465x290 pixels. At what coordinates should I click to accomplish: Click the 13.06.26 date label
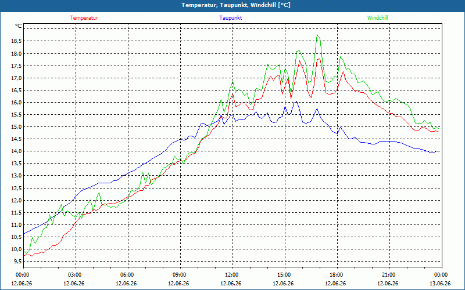440,283
